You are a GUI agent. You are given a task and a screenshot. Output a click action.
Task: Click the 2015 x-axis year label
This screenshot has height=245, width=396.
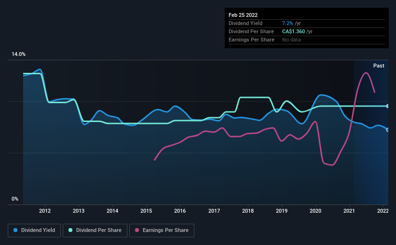click(x=146, y=211)
